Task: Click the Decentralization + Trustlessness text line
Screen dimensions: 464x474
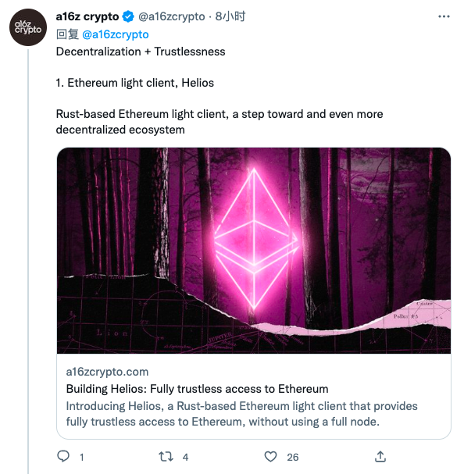Action: tap(141, 52)
